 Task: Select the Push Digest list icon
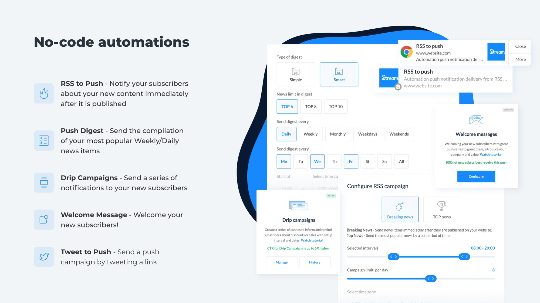[x=43, y=140]
